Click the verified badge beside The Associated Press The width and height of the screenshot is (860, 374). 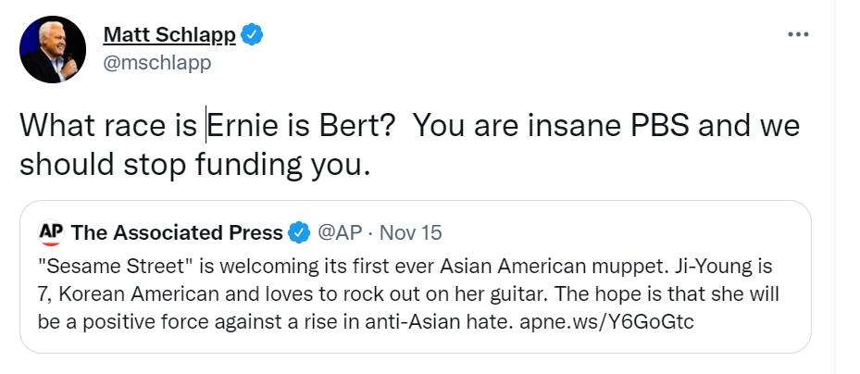pos(299,231)
